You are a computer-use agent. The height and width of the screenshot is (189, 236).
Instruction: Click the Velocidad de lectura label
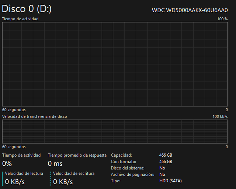tap(24, 173)
